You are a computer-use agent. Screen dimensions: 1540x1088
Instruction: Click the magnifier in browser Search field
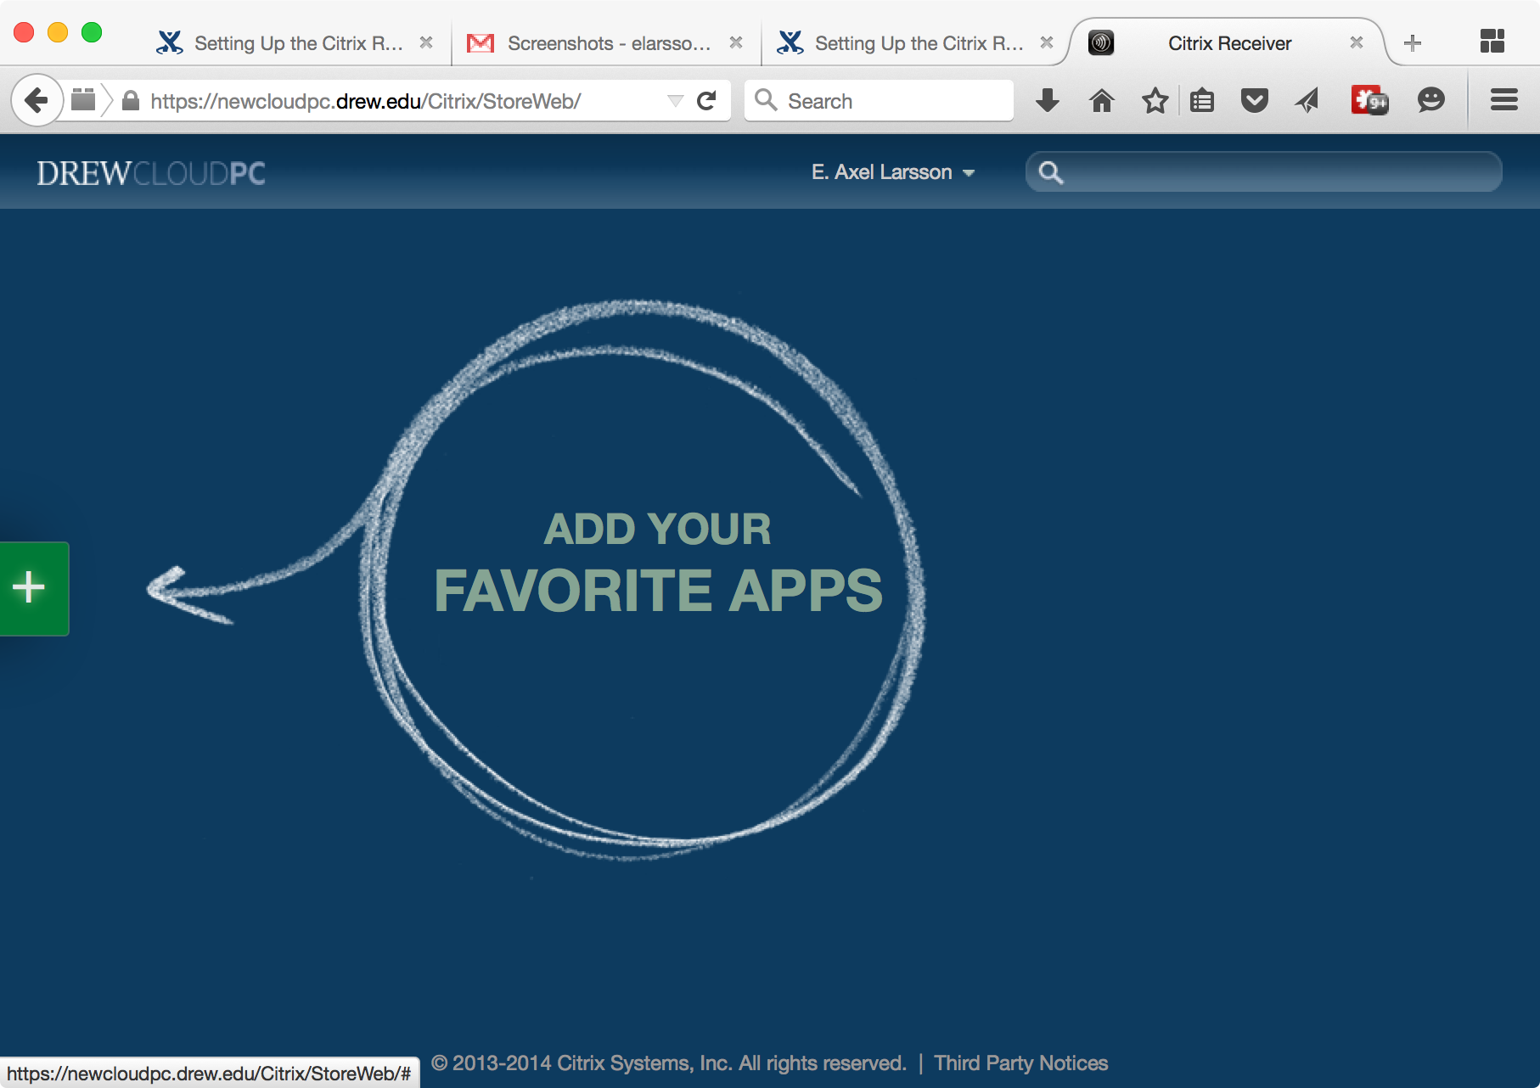tap(766, 100)
